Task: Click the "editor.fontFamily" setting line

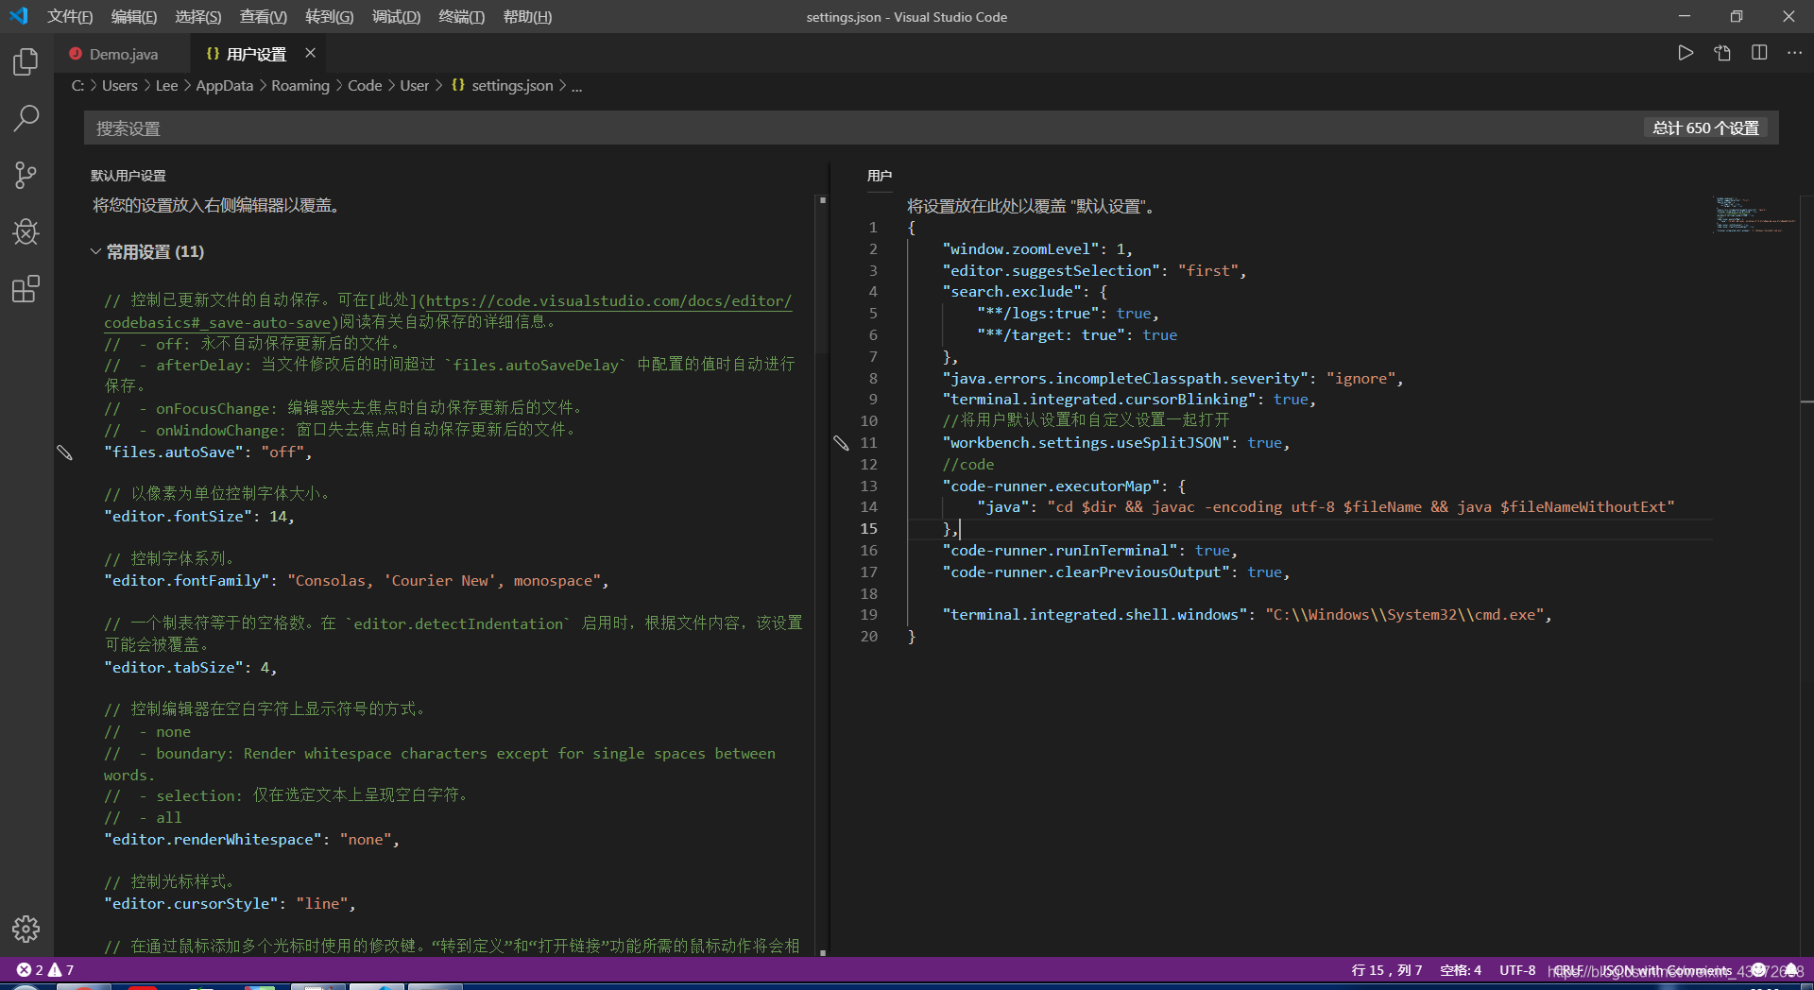Action: pos(356,581)
